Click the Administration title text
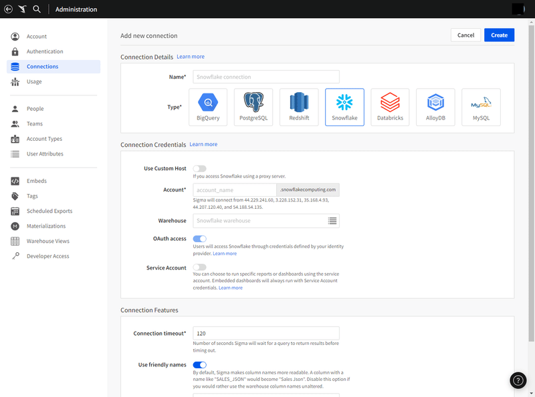Image resolution: width=535 pixels, height=397 pixels. click(76, 9)
